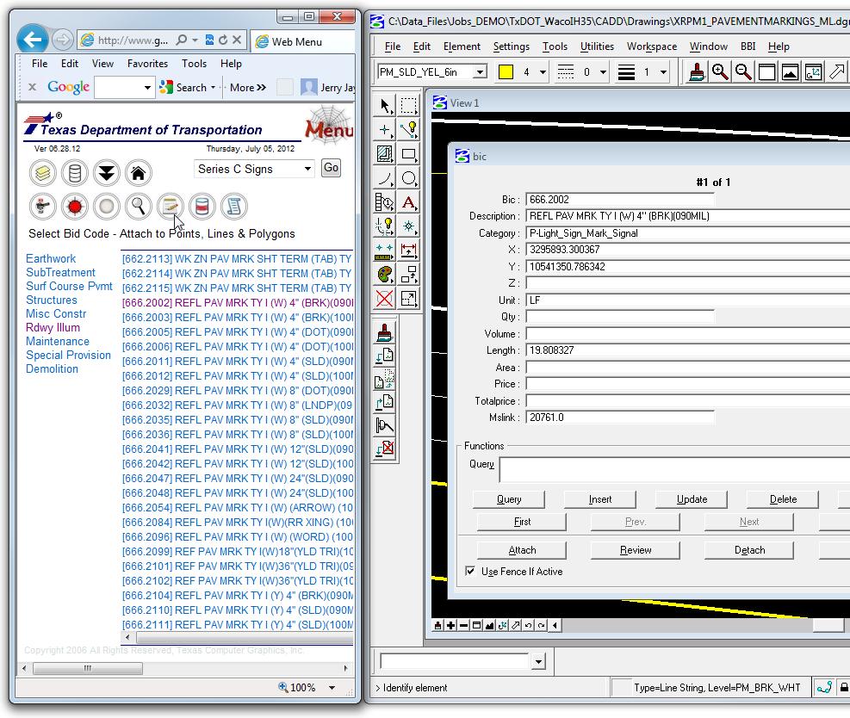Open line weight dropdown arrow
Viewport: 850px width, 718px height.
tap(663, 72)
